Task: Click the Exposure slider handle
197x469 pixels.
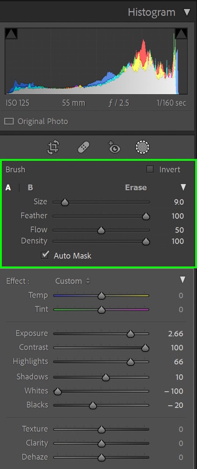Action: click(131, 334)
